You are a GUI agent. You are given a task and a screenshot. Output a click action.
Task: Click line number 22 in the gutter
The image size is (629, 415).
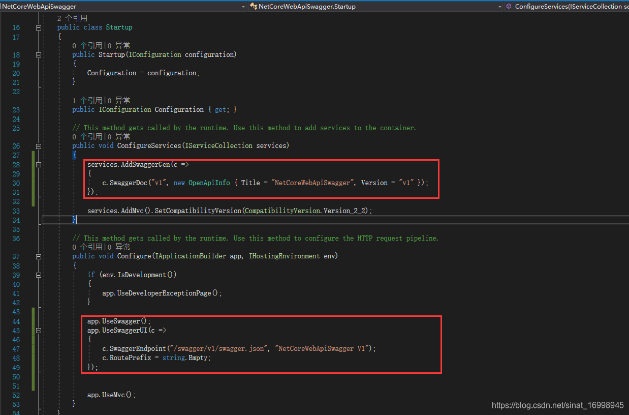pyautogui.click(x=16, y=92)
